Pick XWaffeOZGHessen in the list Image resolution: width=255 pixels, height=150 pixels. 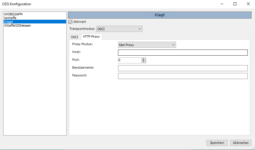[x=17, y=25]
